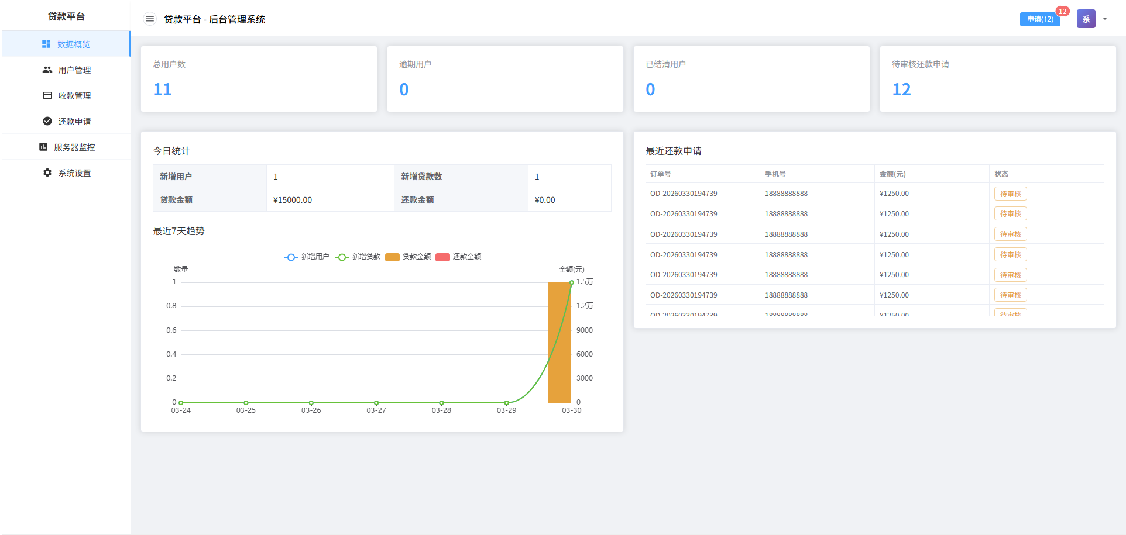Toggle 新增贷款 series in chart legend
The height and width of the screenshot is (535, 1126).
(x=358, y=257)
